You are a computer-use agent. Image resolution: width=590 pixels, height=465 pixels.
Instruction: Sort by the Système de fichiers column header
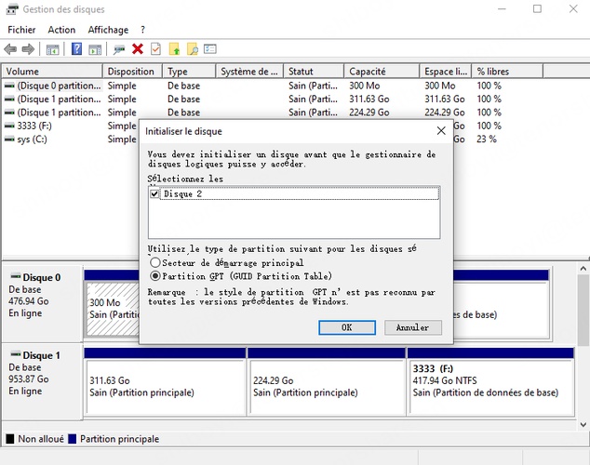[249, 71]
